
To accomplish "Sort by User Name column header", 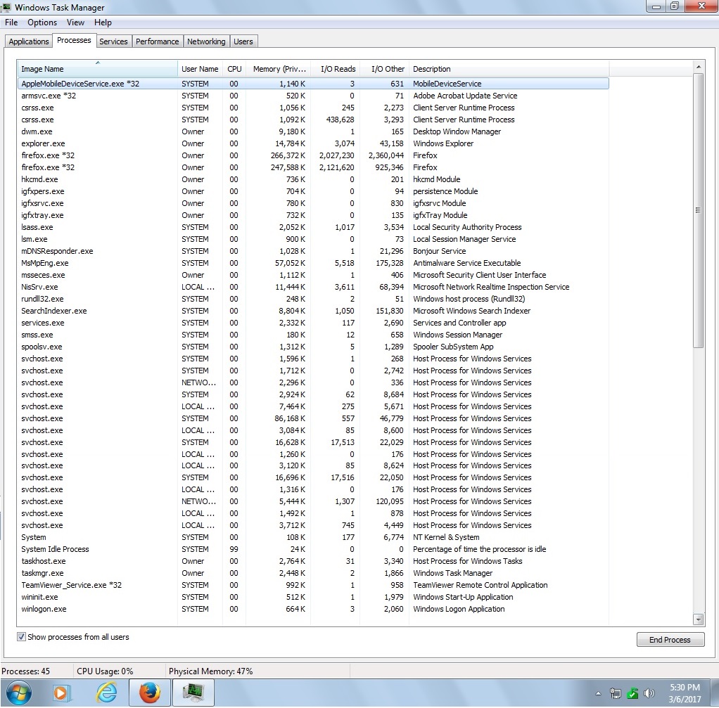I will point(200,69).
